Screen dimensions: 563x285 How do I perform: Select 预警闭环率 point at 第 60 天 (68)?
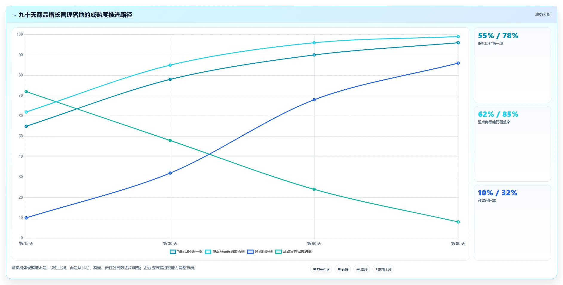(x=314, y=100)
